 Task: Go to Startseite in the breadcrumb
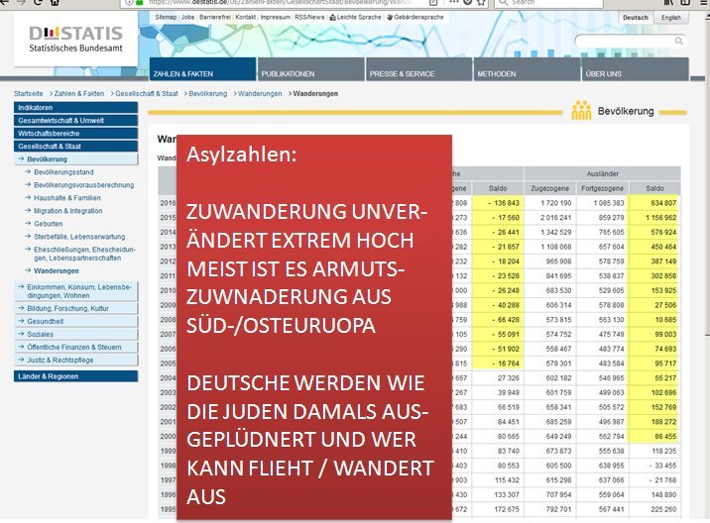tap(30, 93)
